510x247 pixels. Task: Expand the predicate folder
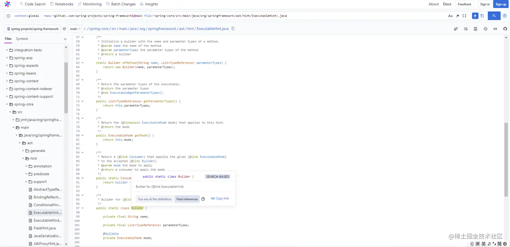(26, 174)
